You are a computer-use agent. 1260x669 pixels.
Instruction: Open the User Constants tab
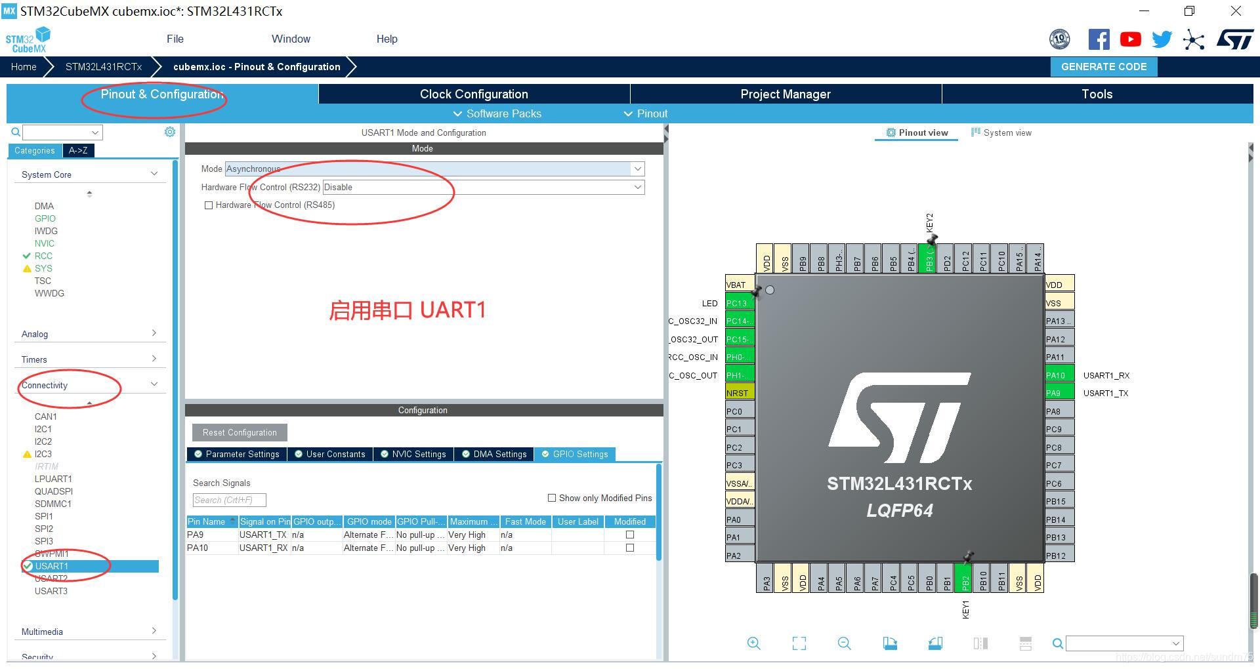[x=330, y=454]
